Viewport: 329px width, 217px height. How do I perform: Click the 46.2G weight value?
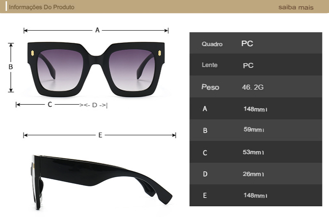pos(252,87)
